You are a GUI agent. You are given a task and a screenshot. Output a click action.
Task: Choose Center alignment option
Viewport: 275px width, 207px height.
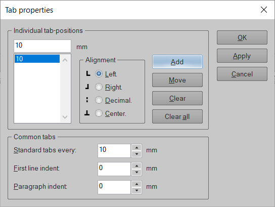(99, 113)
